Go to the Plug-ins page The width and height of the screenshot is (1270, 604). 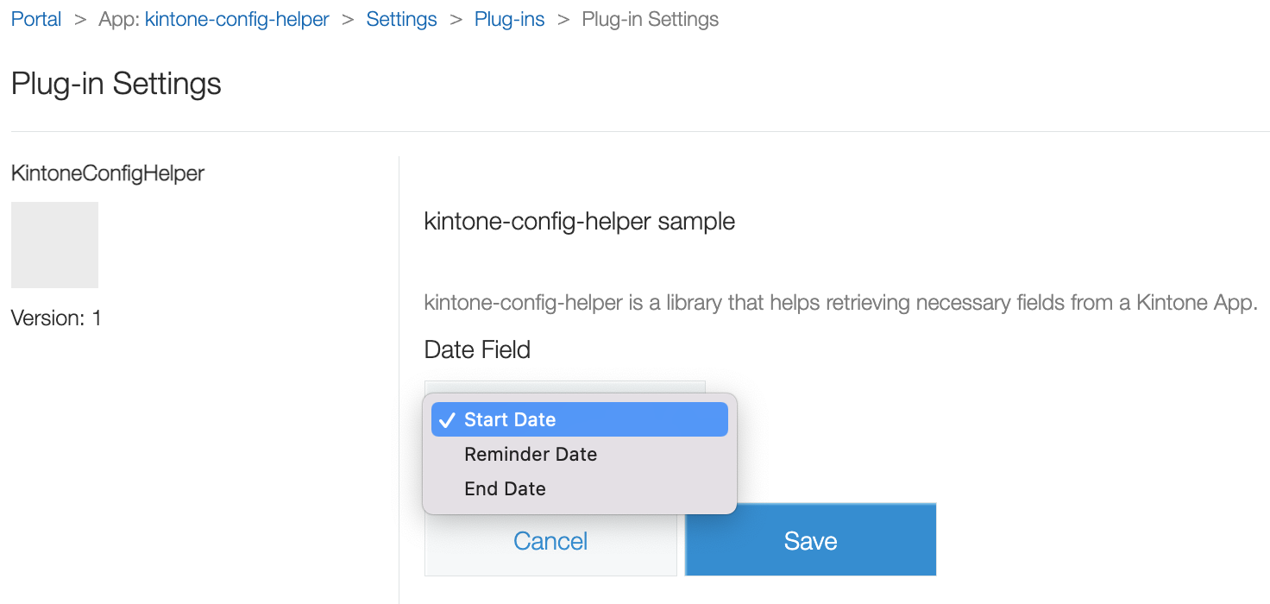pos(509,19)
